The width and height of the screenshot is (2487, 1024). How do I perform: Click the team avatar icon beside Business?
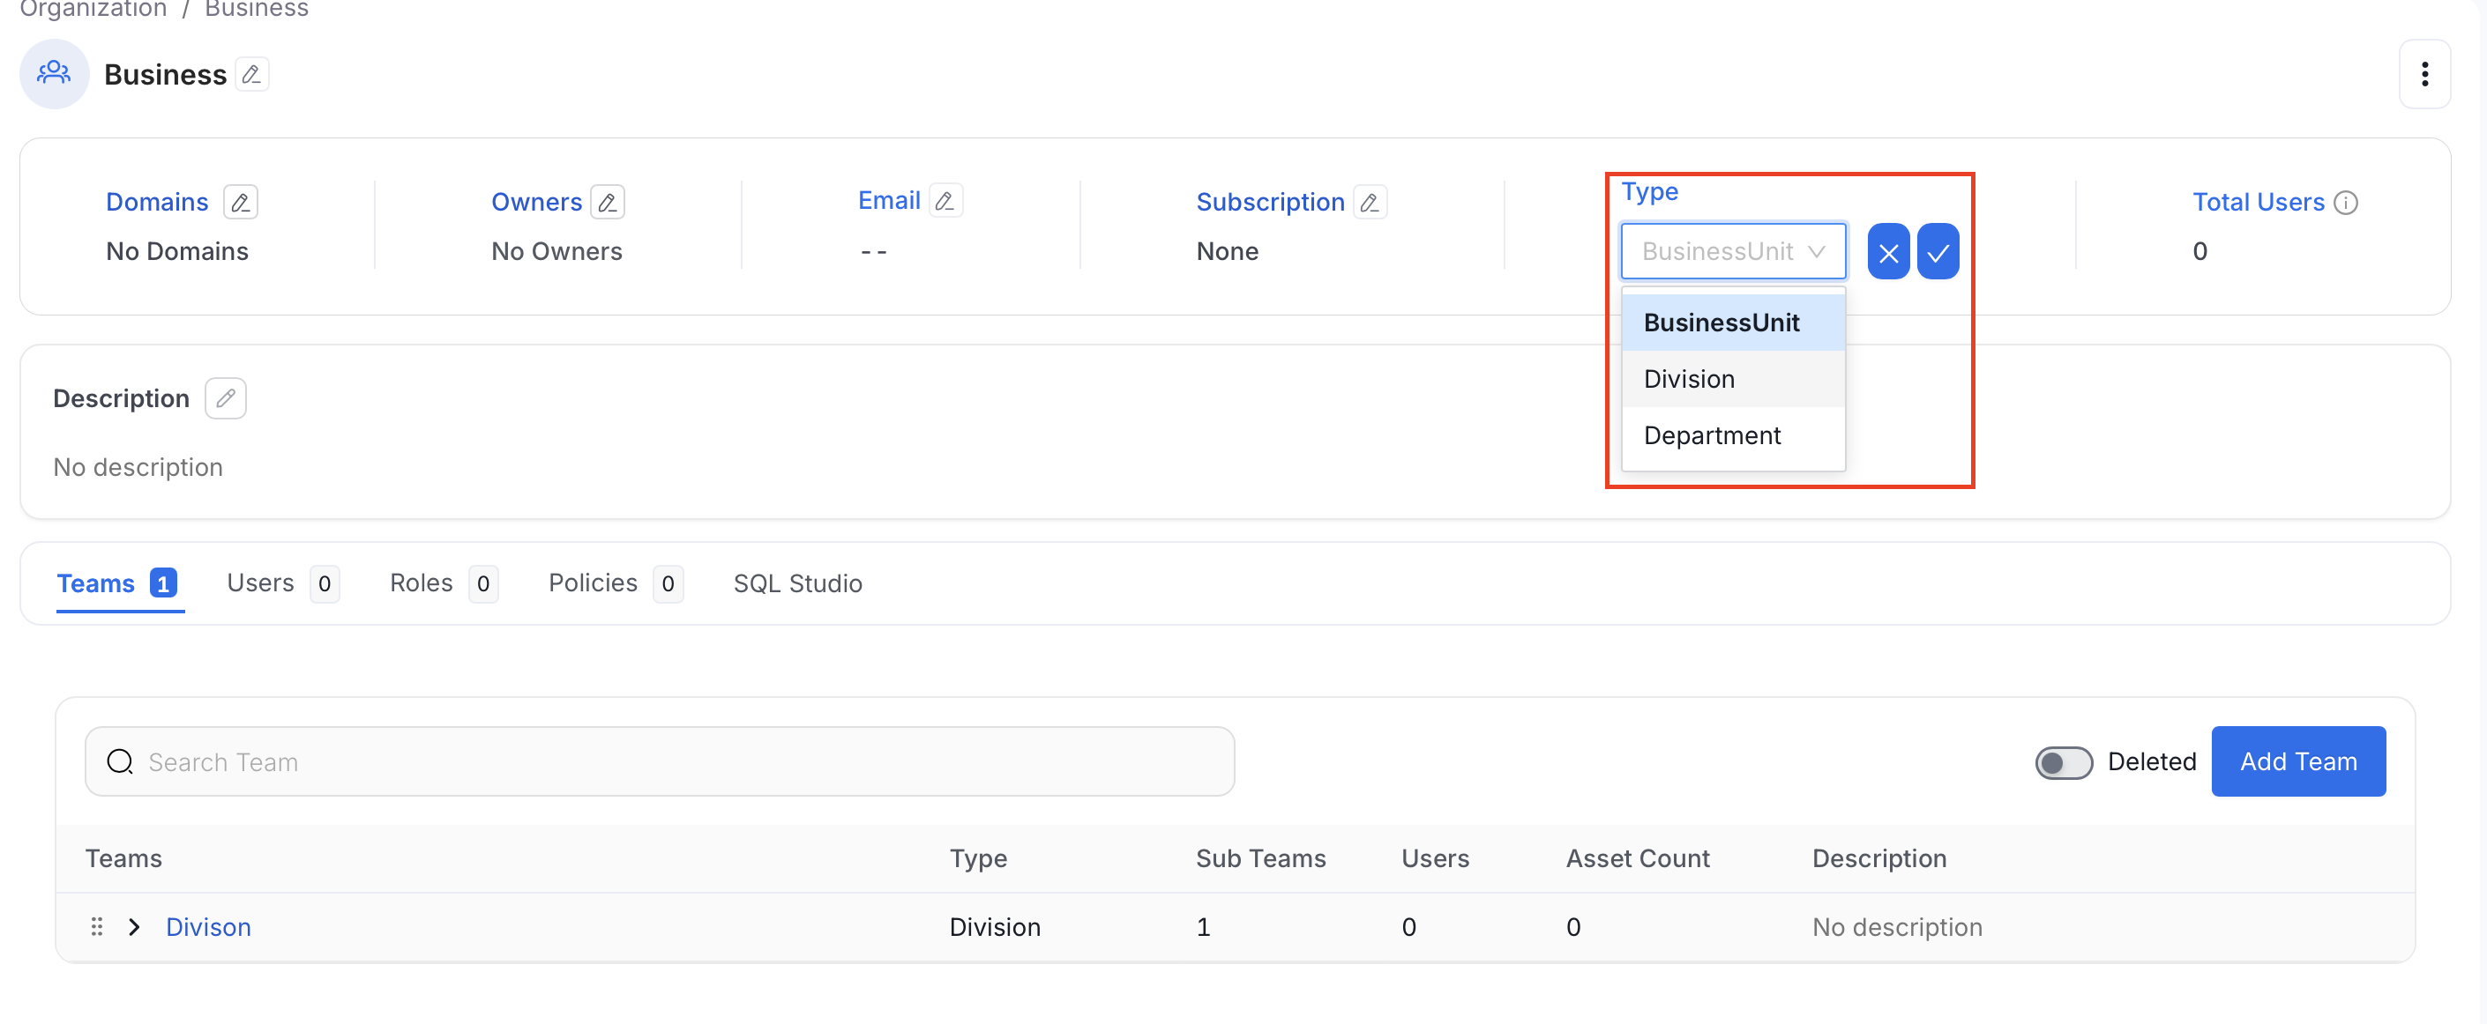pyautogui.click(x=54, y=73)
